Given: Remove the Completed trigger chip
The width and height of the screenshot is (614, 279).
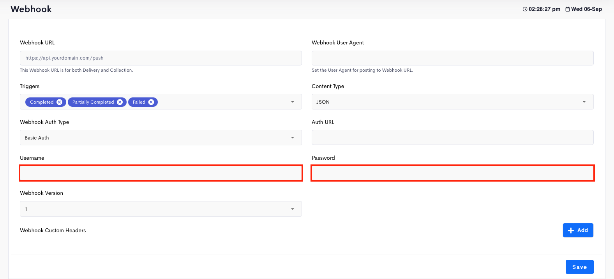Looking at the screenshot, I should point(59,102).
